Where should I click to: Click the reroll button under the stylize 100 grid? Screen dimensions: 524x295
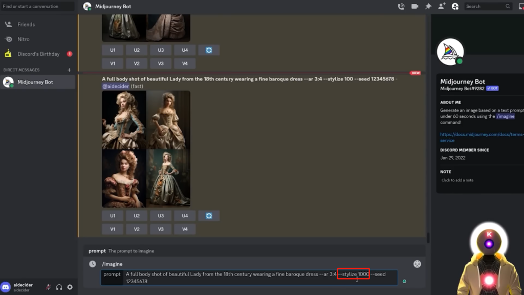click(209, 216)
